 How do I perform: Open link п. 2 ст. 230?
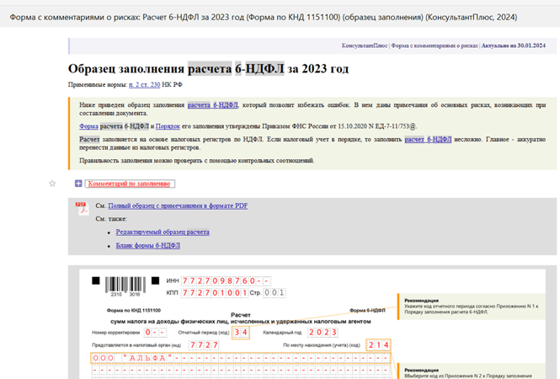(x=144, y=85)
